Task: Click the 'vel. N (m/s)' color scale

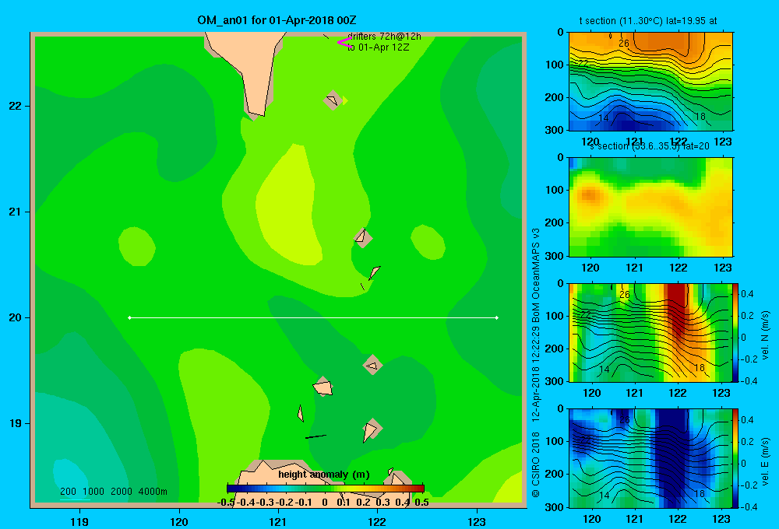Action: coord(736,332)
